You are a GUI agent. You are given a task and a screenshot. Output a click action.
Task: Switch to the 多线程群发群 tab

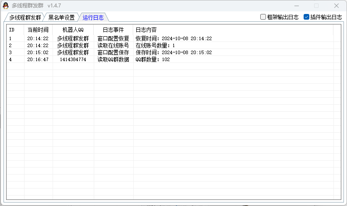pyautogui.click(x=25, y=17)
